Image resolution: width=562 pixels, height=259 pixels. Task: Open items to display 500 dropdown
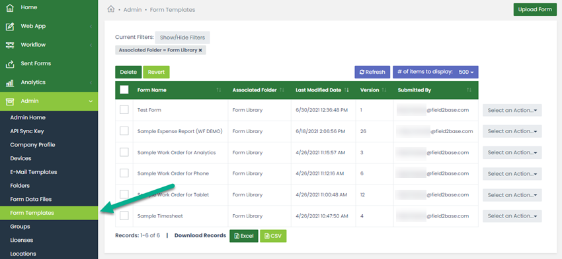tap(436, 72)
